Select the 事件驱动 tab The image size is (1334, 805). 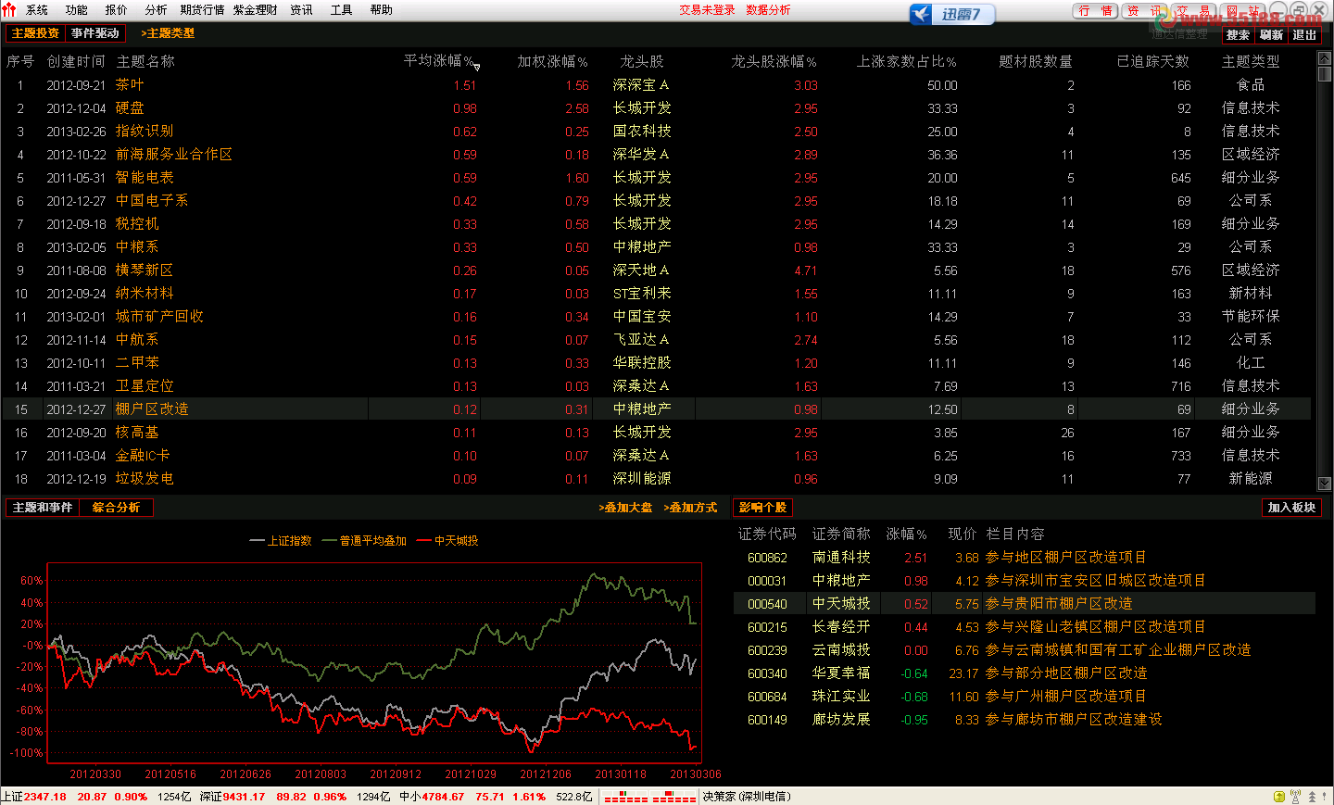tap(95, 33)
